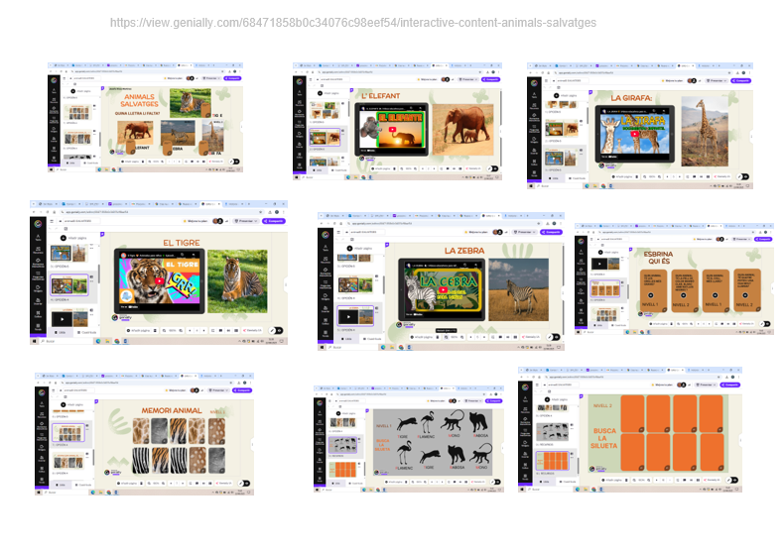Screen dimensions: 784x550
Task: Open Word from El Tigre screenshot taskbar
Action: pyautogui.click(x=125, y=341)
